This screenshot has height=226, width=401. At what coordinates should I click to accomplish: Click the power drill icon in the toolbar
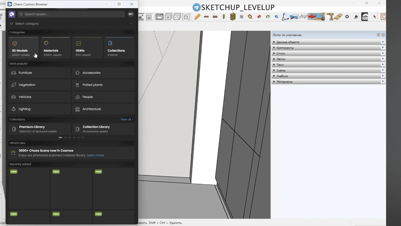pyautogui.click(x=331, y=16)
